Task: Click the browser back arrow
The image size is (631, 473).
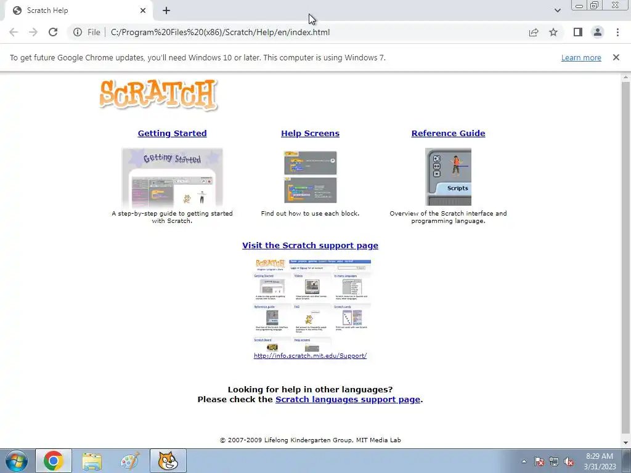Action: 14,32
